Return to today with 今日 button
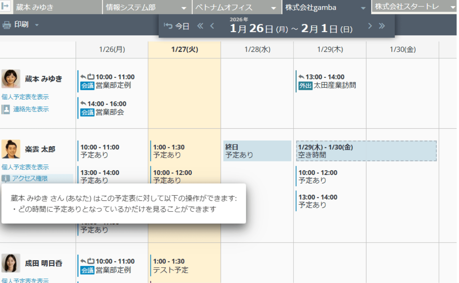This screenshot has height=283, width=459. (177, 26)
